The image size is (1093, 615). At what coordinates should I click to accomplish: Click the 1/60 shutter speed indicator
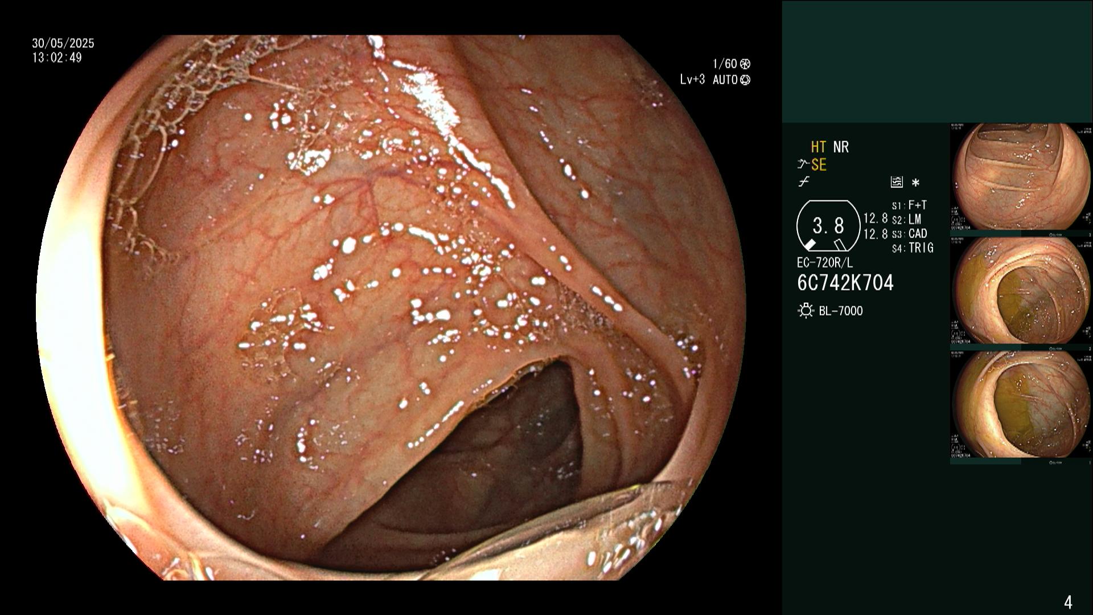[725, 64]
